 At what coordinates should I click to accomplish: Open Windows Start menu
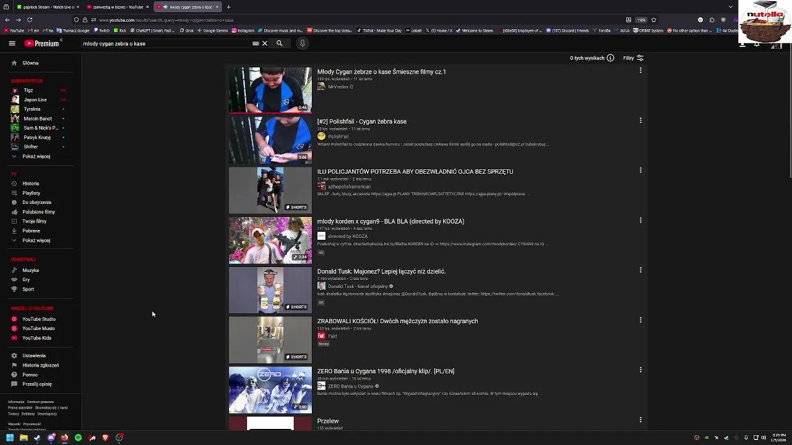(10, 438)
